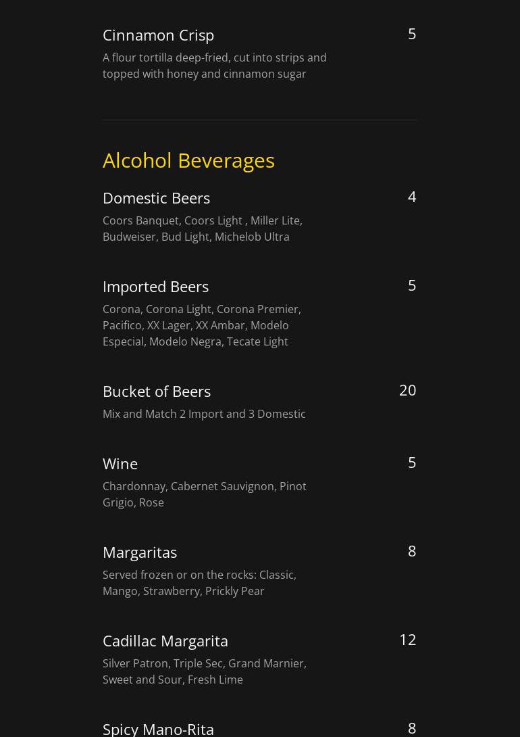Open the Domestic Beers menu item
520x737 pixels.
coord(156,197)
